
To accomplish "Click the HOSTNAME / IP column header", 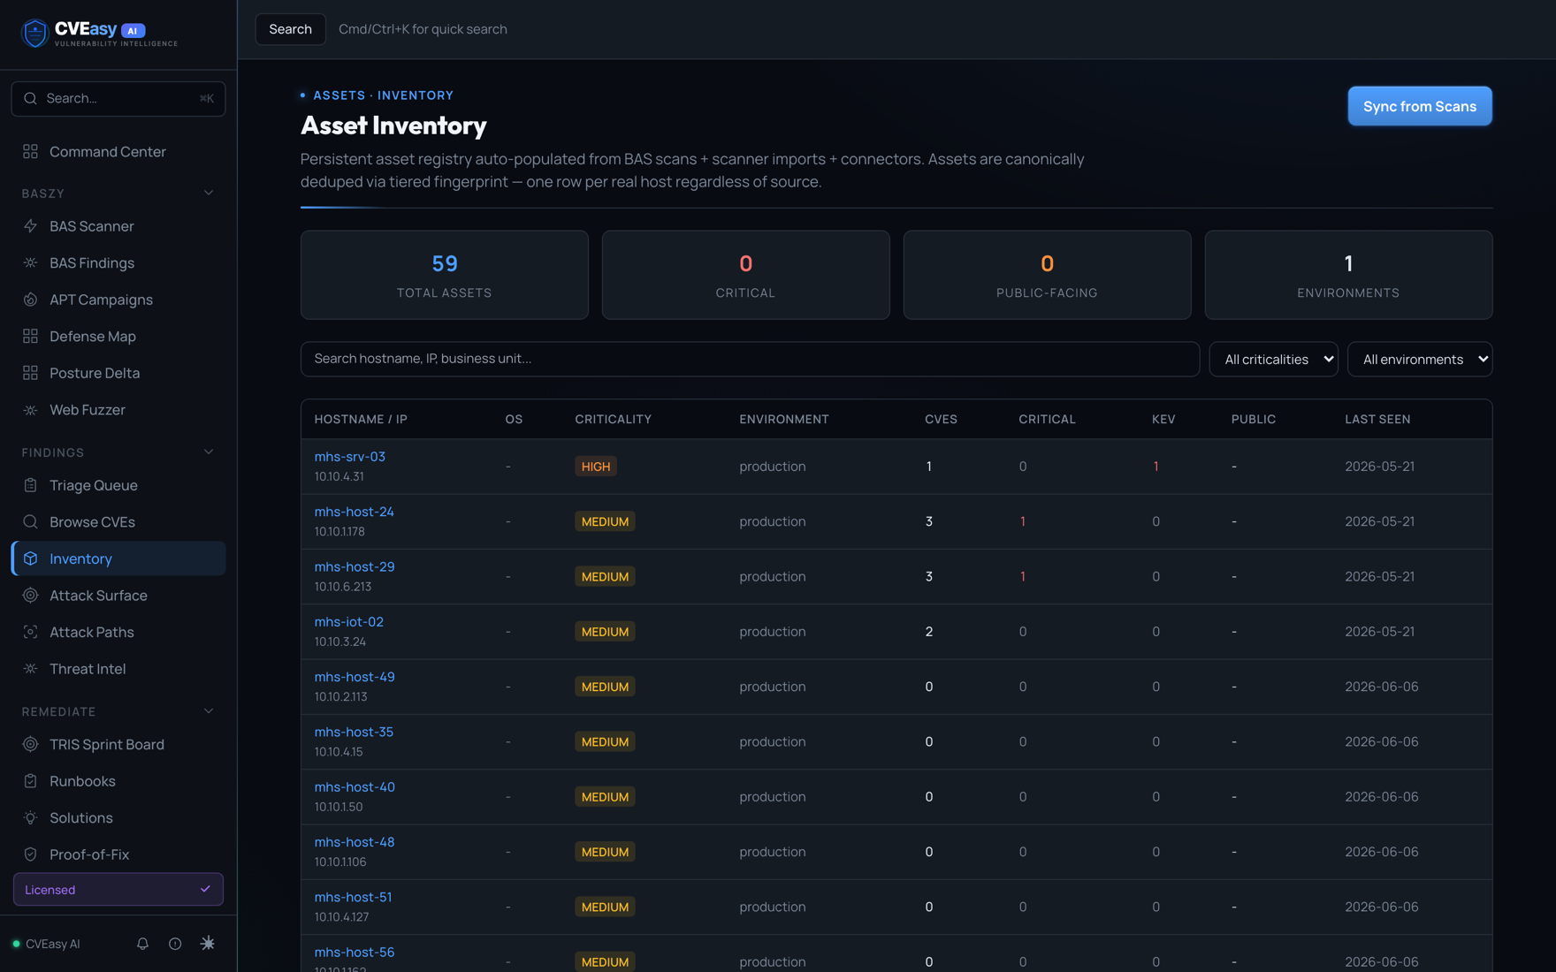I will tap(361, 419).
